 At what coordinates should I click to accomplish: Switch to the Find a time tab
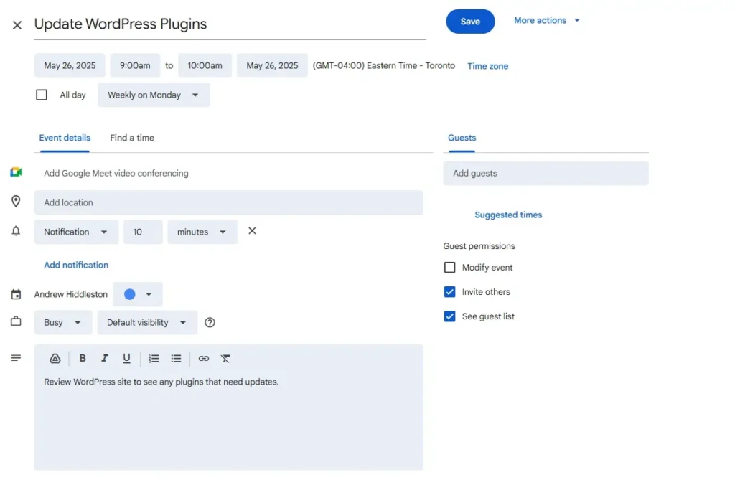[x=132, y=138]
